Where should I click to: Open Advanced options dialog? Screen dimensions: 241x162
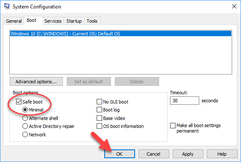pos(36,82)
